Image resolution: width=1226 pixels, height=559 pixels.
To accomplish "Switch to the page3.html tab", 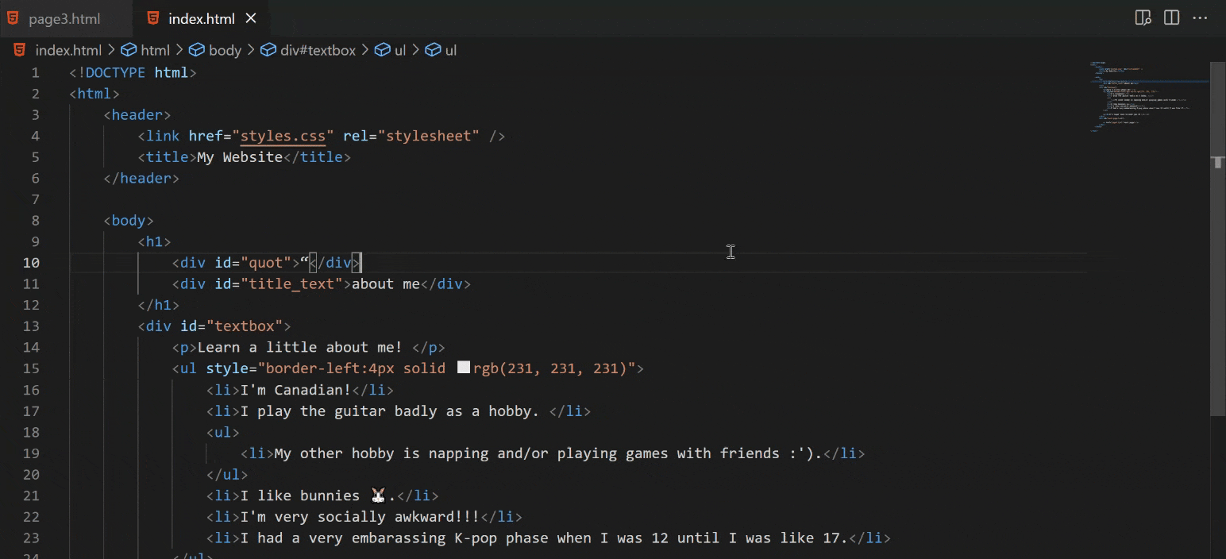I will pos(60,17).
